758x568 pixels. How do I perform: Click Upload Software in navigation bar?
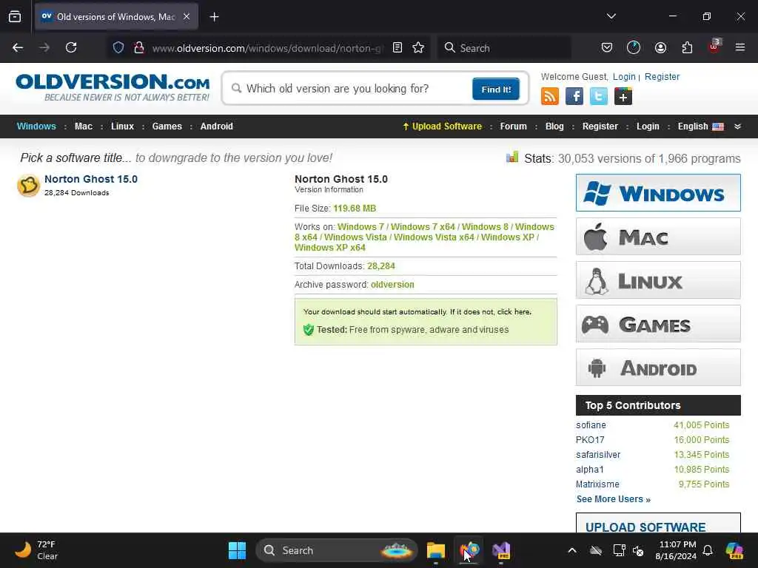tap(443, 126)
